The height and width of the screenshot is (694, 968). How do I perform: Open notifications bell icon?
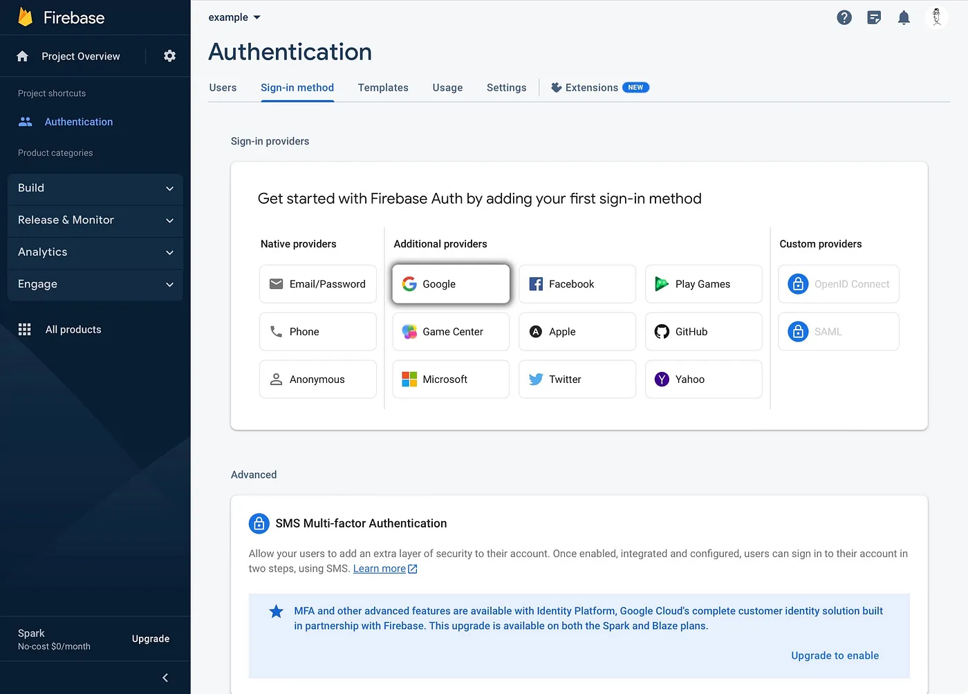tap(904, 18)
